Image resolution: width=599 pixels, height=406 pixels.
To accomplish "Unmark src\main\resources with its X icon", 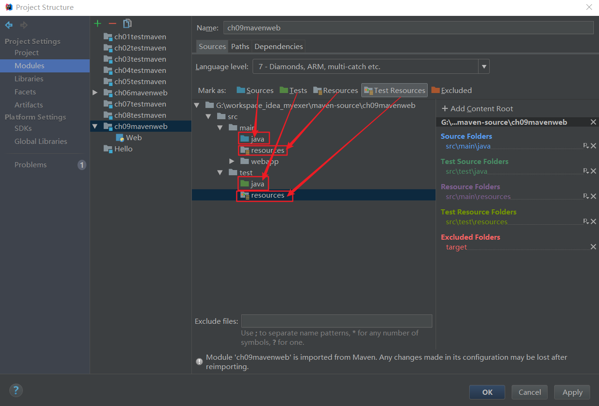I will pos(593,196).
